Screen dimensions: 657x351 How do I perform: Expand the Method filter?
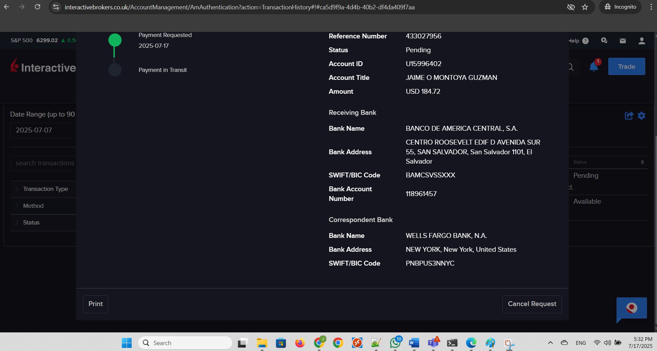click(43, 206)
